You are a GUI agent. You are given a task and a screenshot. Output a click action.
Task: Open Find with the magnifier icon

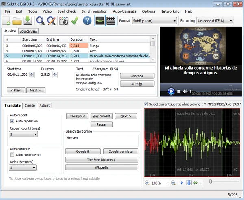tap(41, 20)
